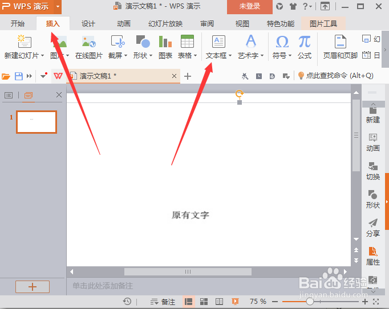Open the 图片工具 ribbon tab
Viewport: 389px width, 309px height.
click(323, 24)
